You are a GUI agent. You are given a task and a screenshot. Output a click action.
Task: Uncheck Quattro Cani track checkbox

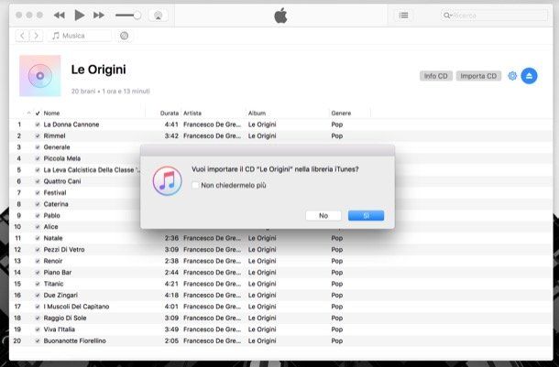tap(38, 181)
